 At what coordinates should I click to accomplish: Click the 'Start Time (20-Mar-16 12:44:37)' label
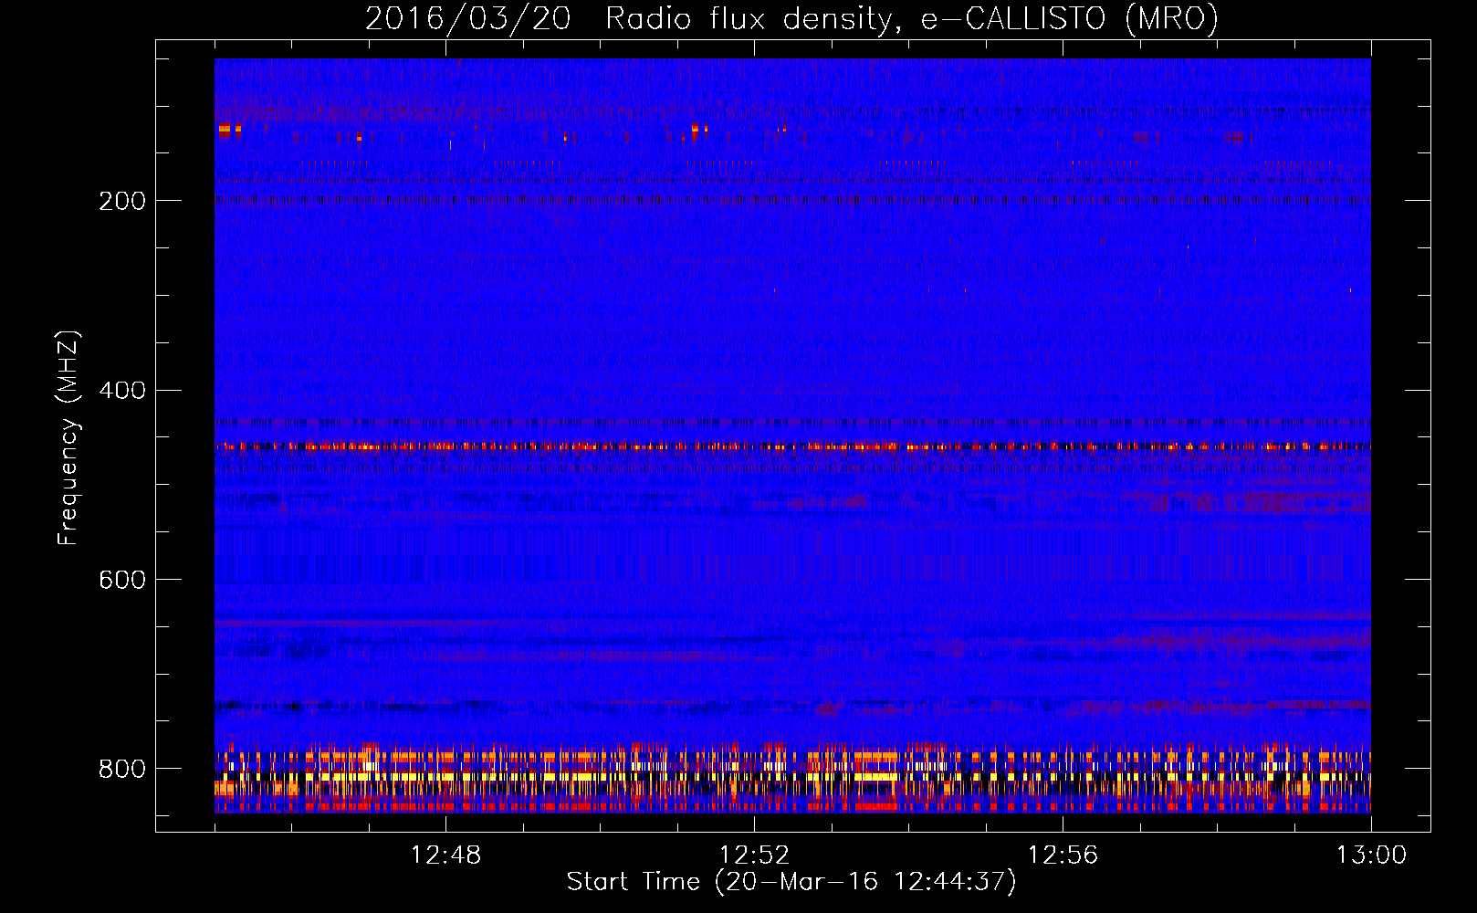pos(791,882)
